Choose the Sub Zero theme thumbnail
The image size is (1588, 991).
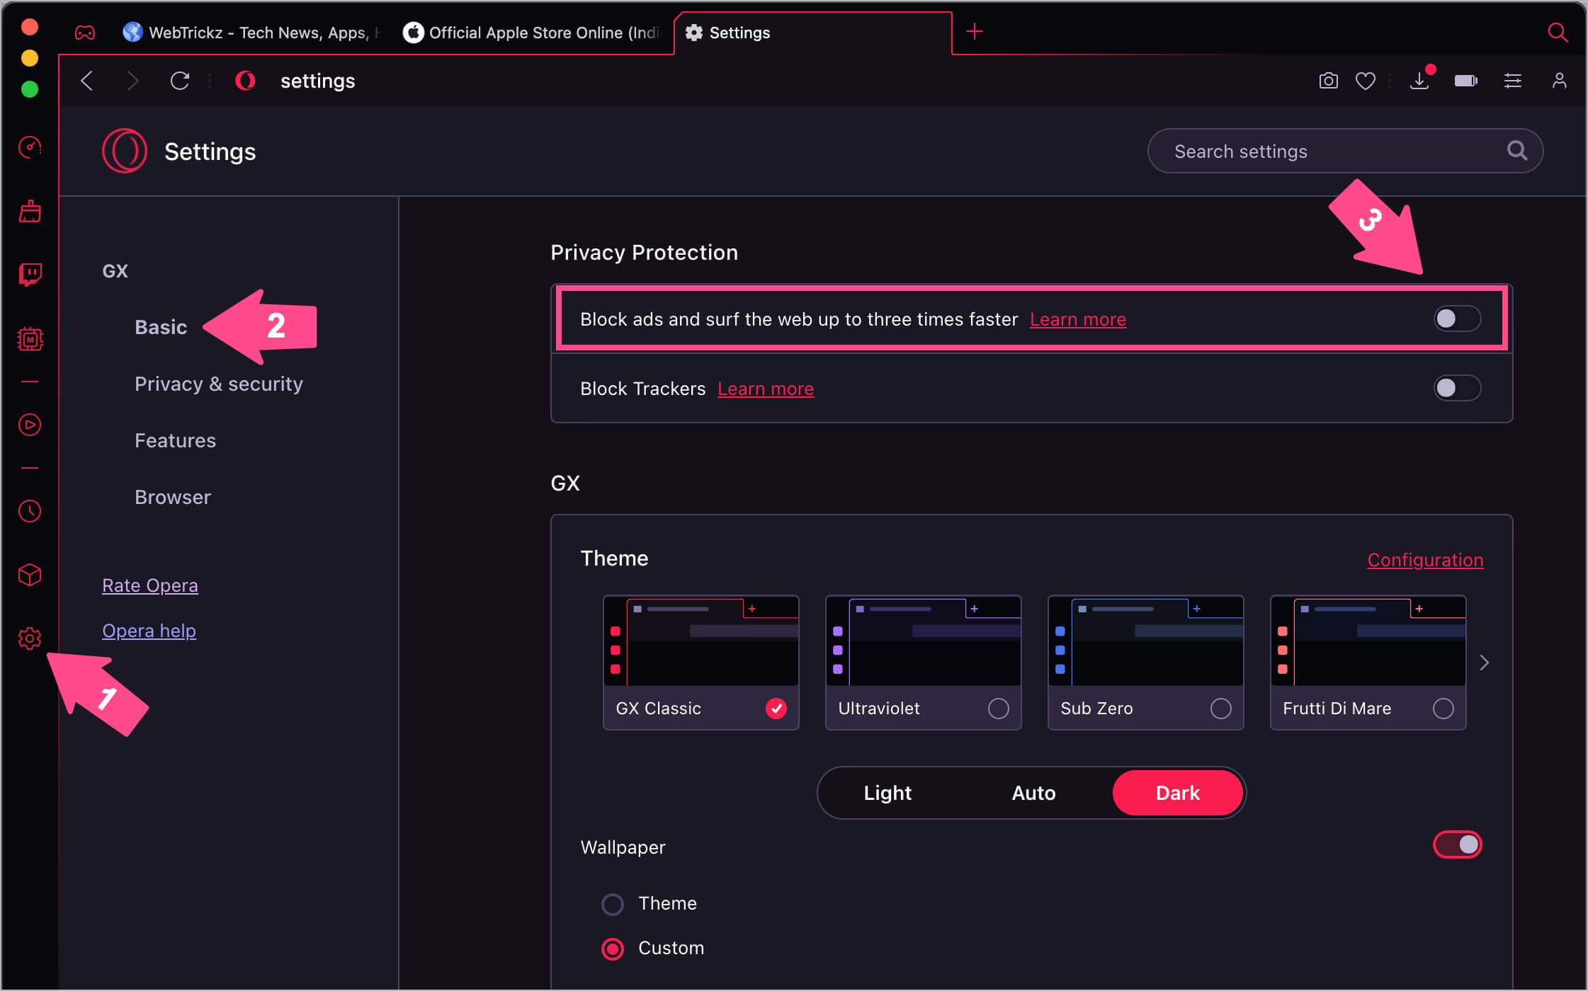[x=1145, y=641]
